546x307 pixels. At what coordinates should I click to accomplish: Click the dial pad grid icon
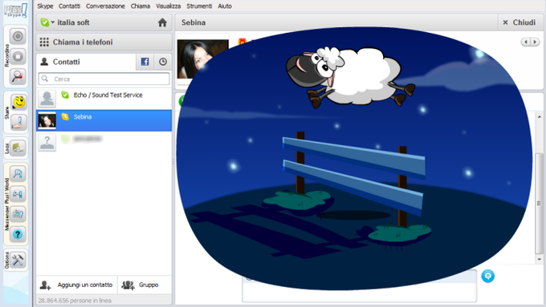(x=44, y=42)
